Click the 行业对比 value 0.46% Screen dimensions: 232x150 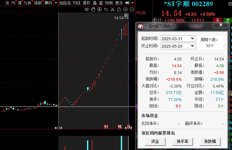(218, 86)
